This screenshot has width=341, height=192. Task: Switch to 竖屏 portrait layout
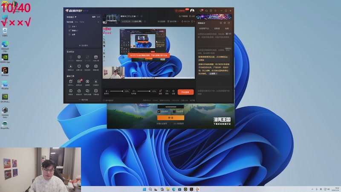[98, 17]
